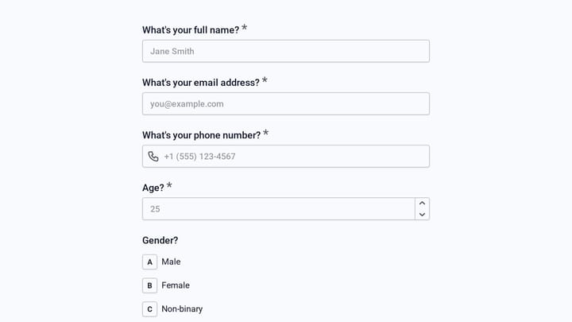Click the letter A key badge
Image resolution: width=572 pixels, height=322 pixels.
(x=149, y=262)
